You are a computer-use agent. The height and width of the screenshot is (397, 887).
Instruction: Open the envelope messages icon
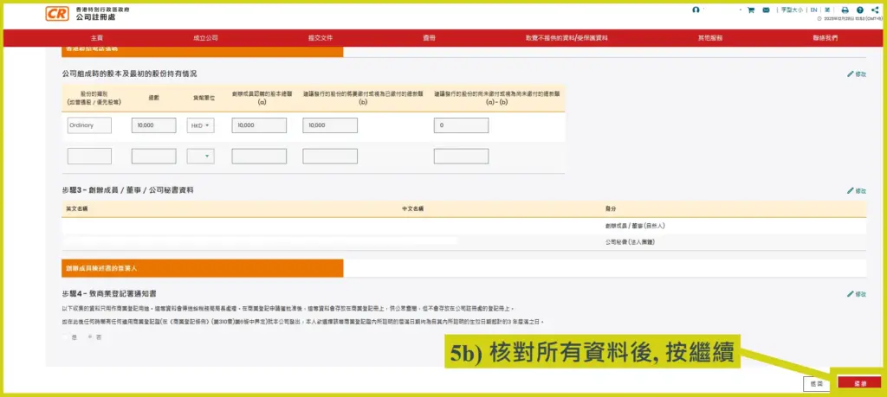click(766, 10)
